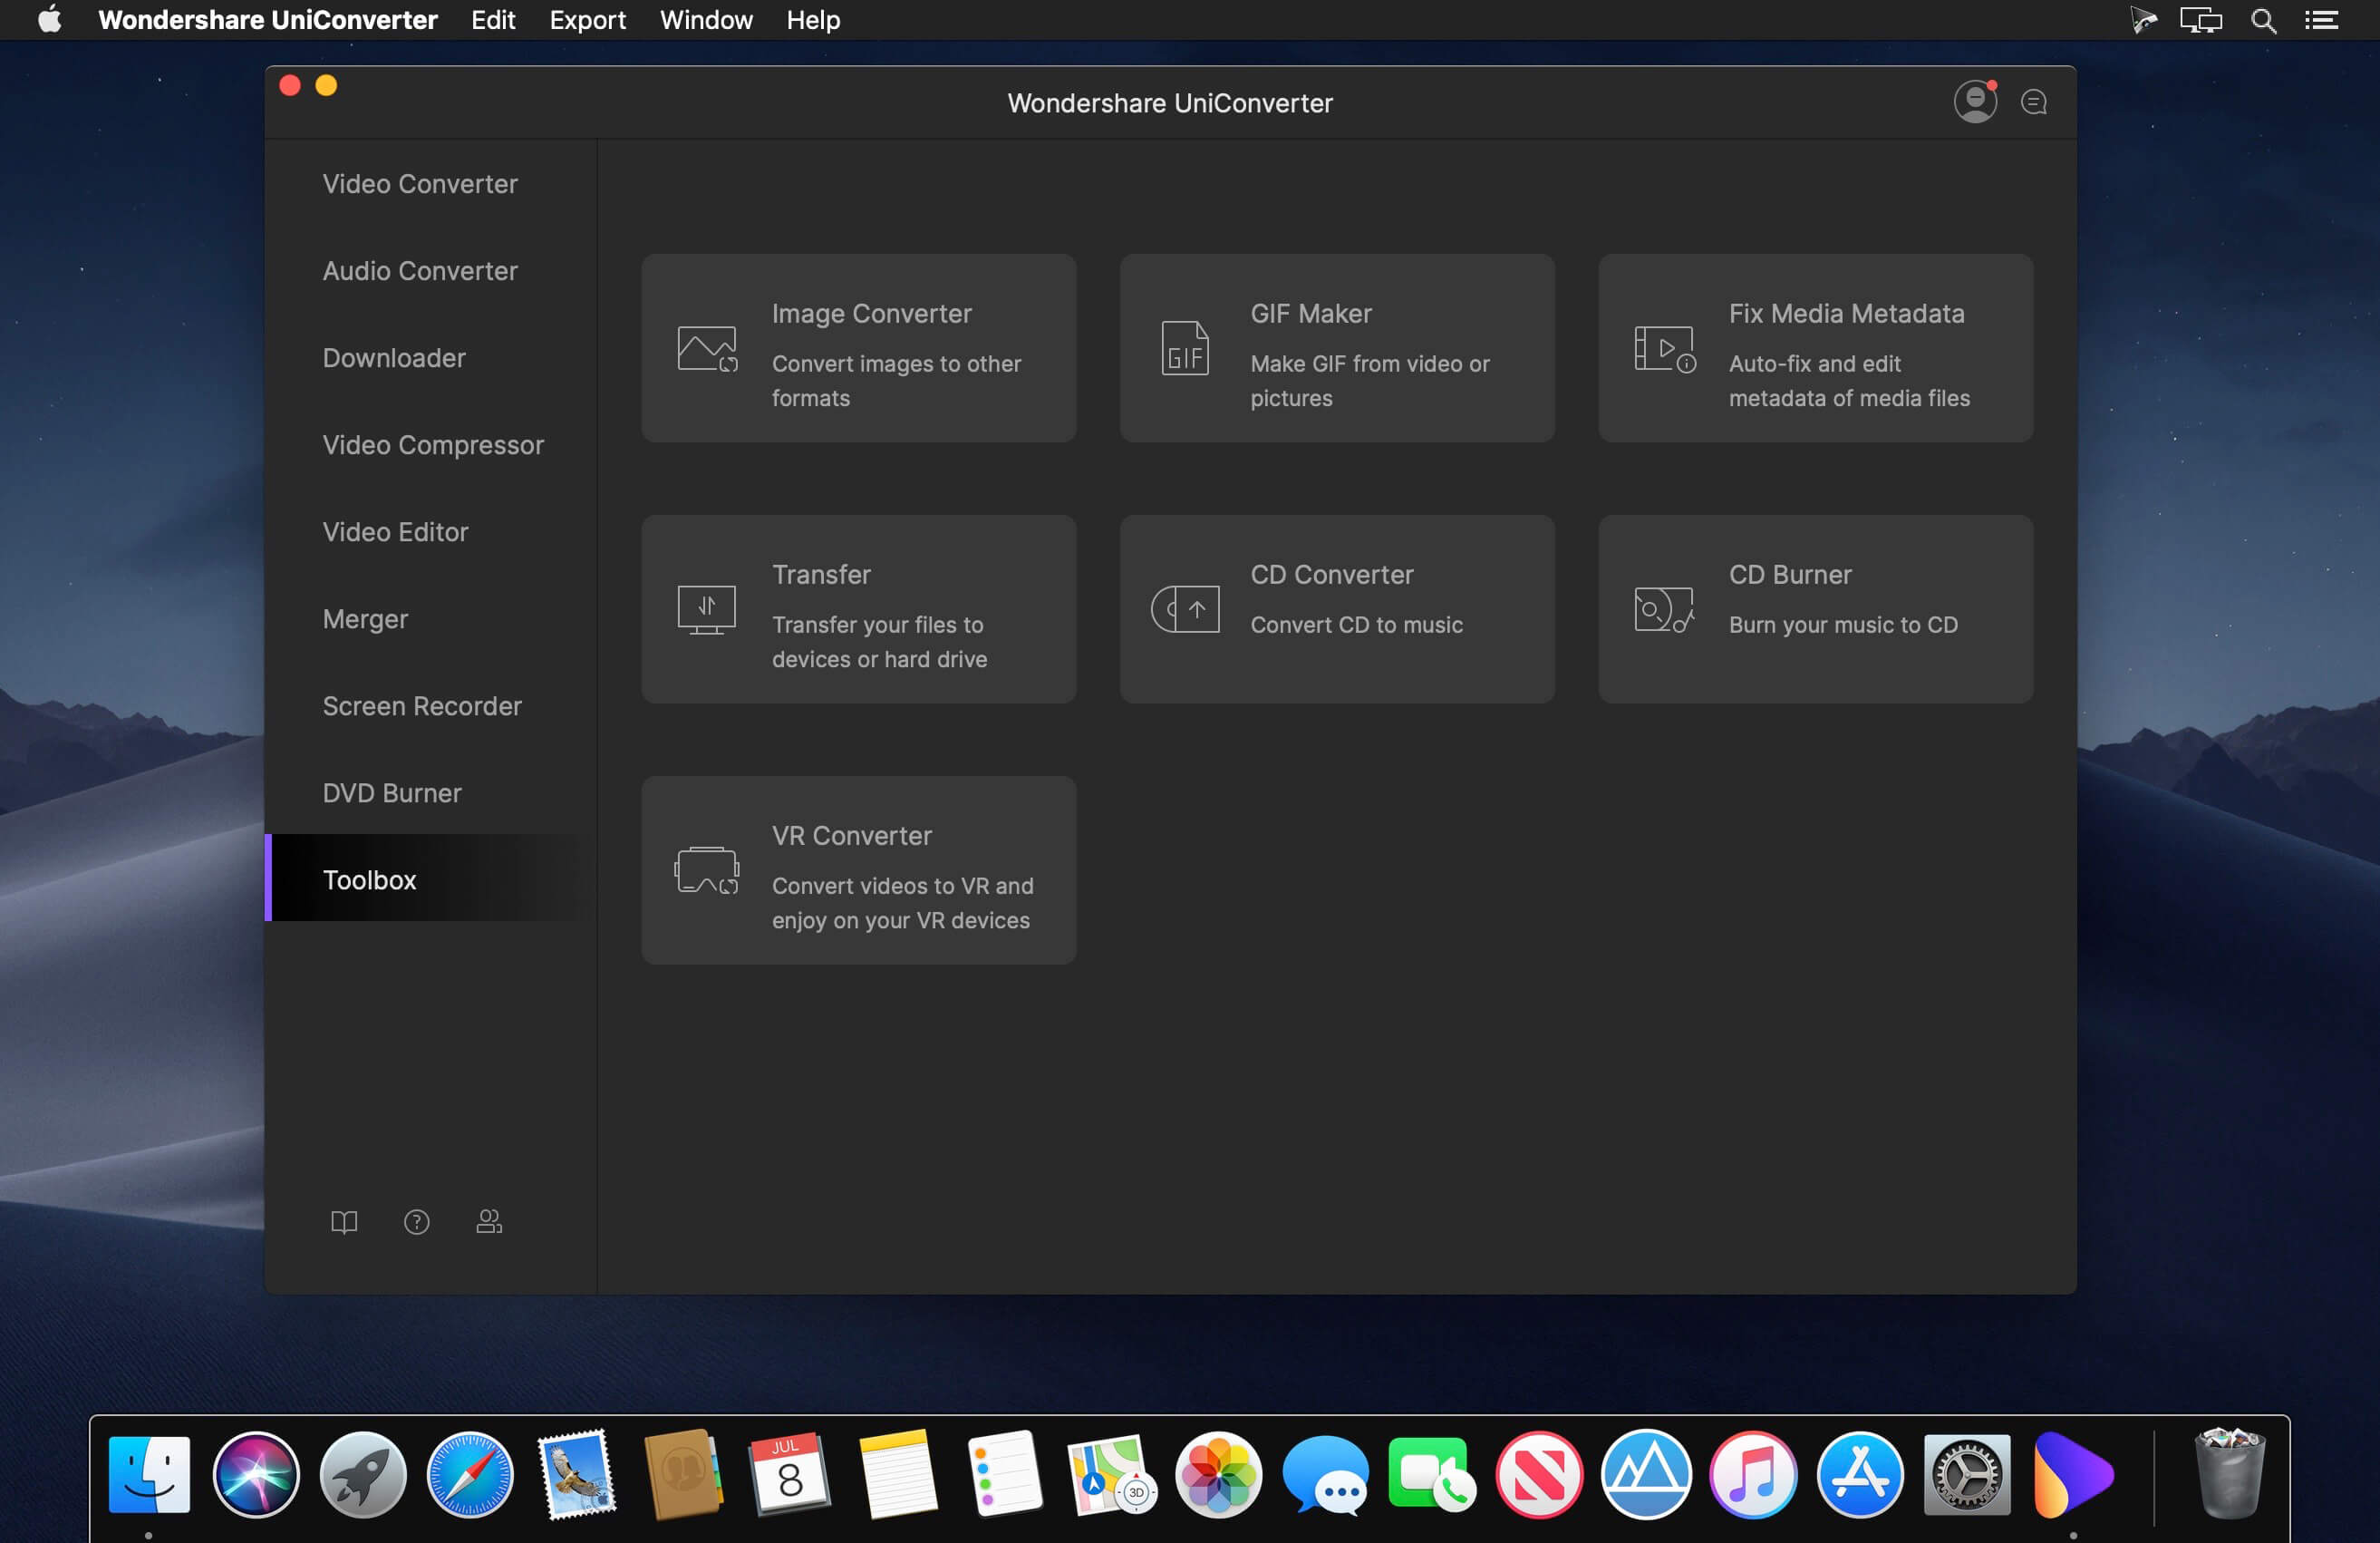Select the Toolbox menu item

pyautogui.click(x=370, y=878)
